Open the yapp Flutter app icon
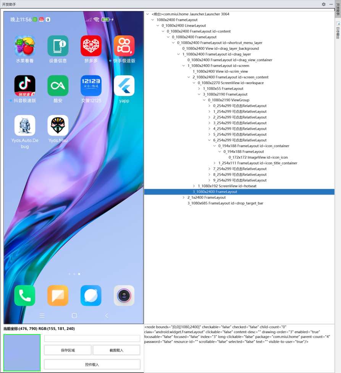 (x=124, y=86)
